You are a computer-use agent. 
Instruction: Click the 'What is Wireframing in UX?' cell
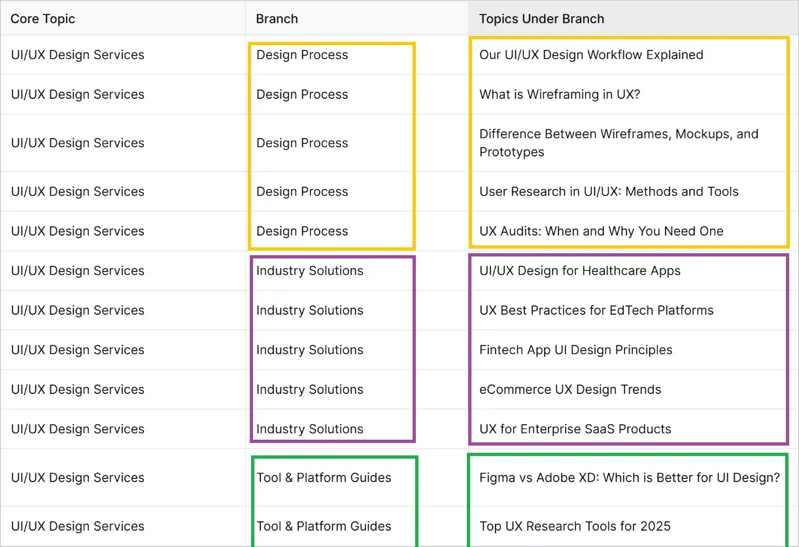point(560,94)
